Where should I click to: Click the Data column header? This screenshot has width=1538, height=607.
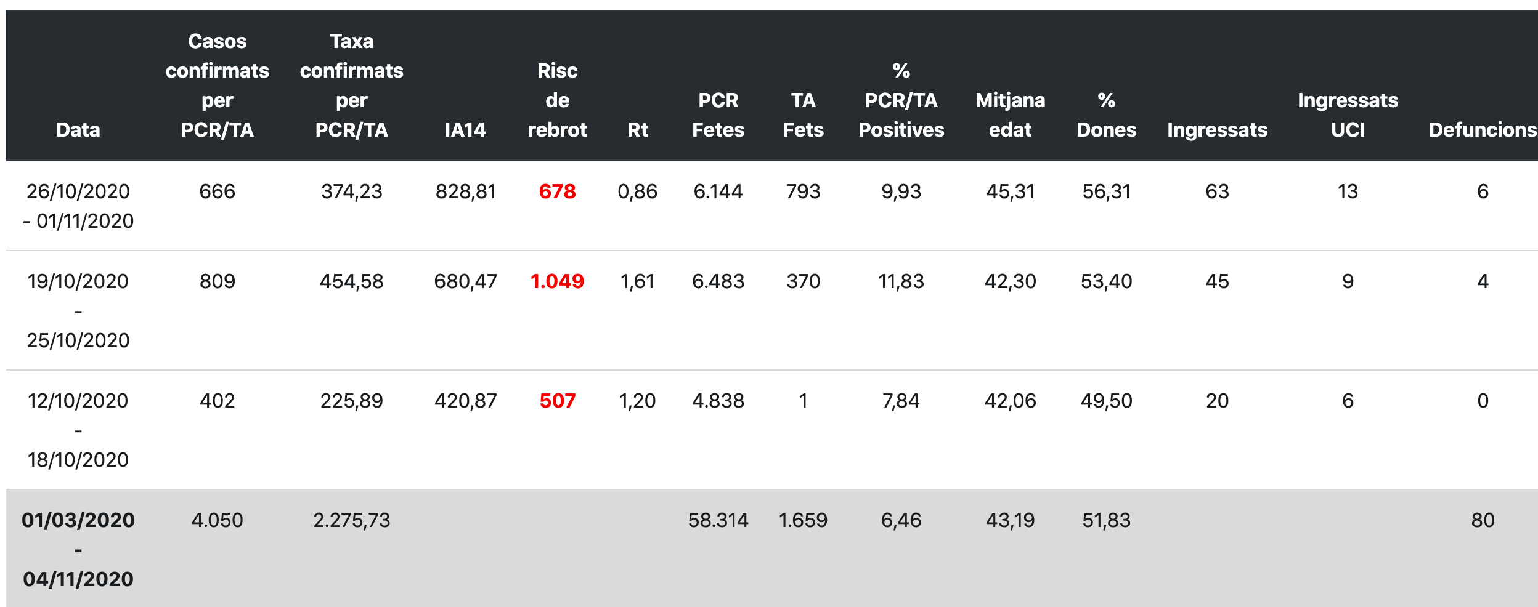click(78, 130)
